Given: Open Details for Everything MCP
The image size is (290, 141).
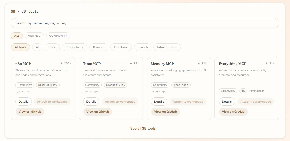Looking at the screenshot, I should [227, 102].
